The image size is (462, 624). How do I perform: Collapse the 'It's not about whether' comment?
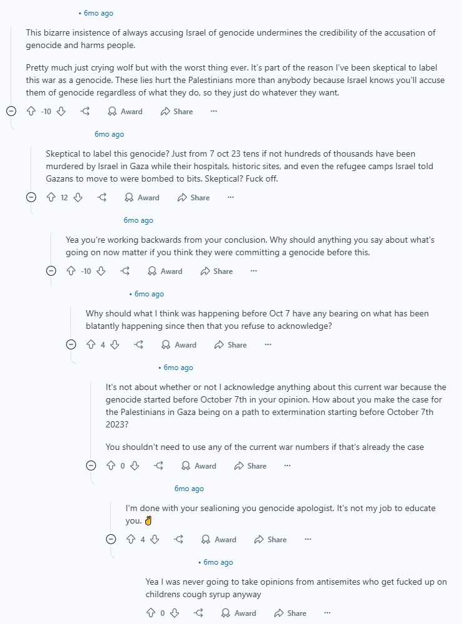(x=91, y=466)
